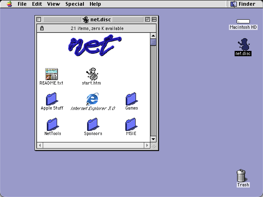The image size is (263, 197).
Task: Click the horizontal scrollbar left arrow
Action: (x=40, y=145)
